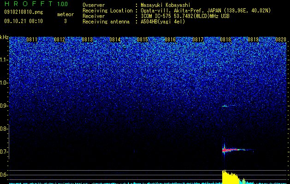Screen dimensions: 290x184
Task: Click the 0815 time marker
Action: [142, 40]
